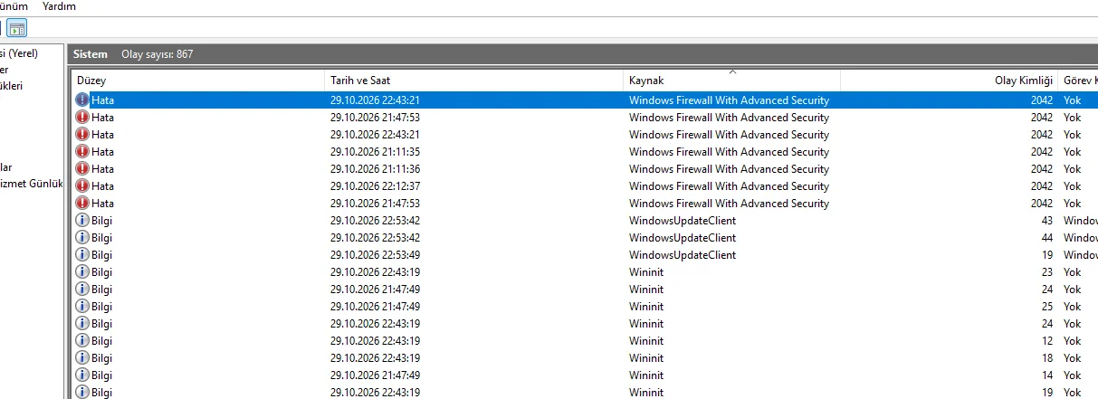Select the '29.10.2026 22:12:37' timestamp cell
1098x399 pixels.
pos(375,186)
